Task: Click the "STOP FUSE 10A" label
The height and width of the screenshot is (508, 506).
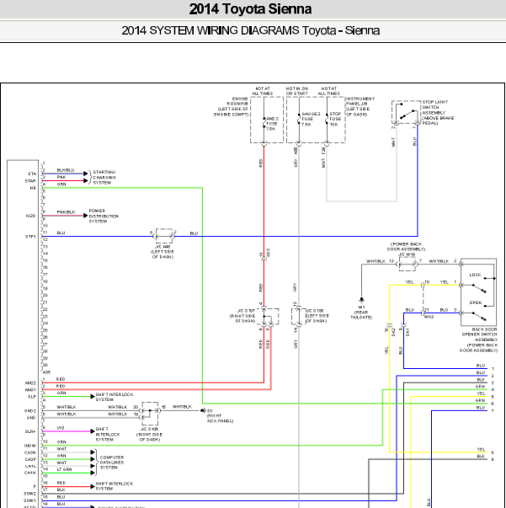Action: (335, 119)
